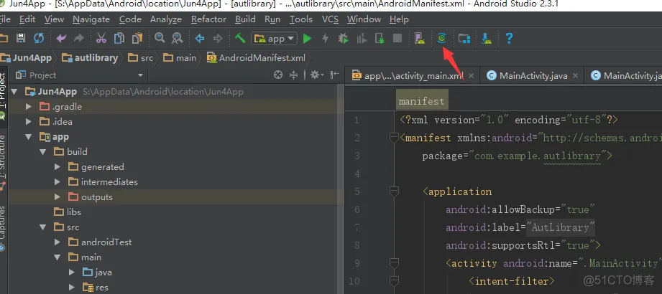662x294 pixels.
Task: Collapse the Jun4App root node
Action: point(14,91)
